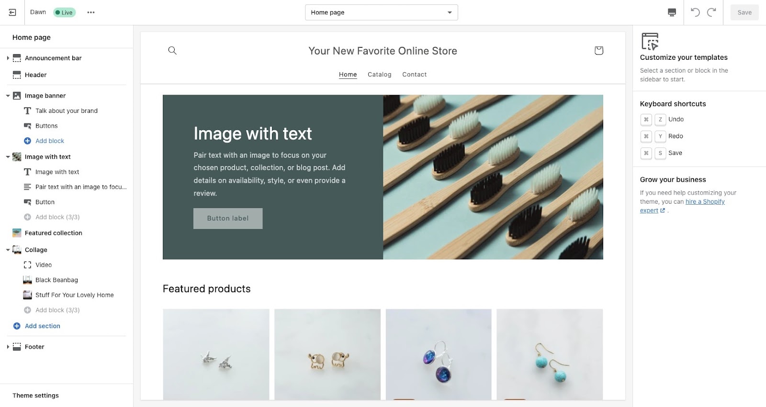
Task: Exit the theme editor
Action: pos(12,12)
